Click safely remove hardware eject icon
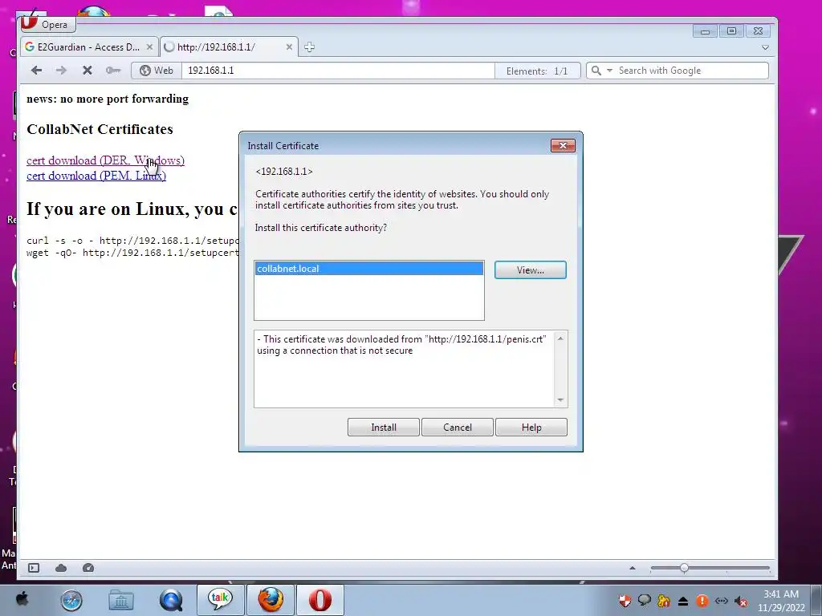 tap(683, 601)
